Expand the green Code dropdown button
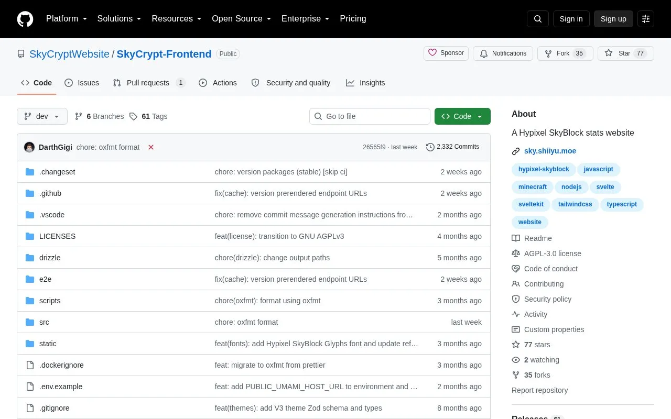 pyautogui.click(x=462, y=116)
